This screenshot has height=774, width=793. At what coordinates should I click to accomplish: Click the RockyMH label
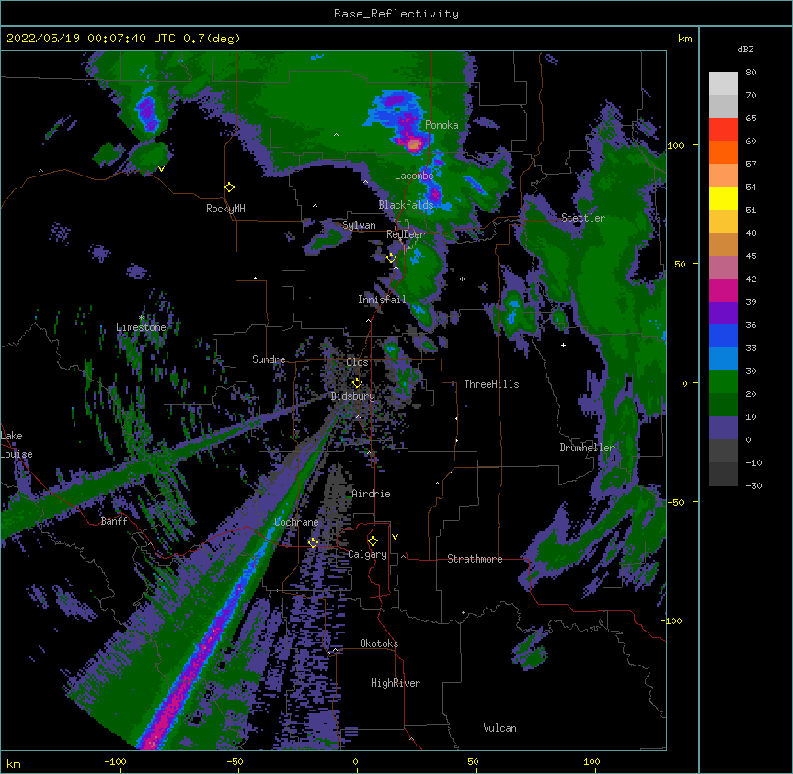pyautogui.click(x=225, y=209)
